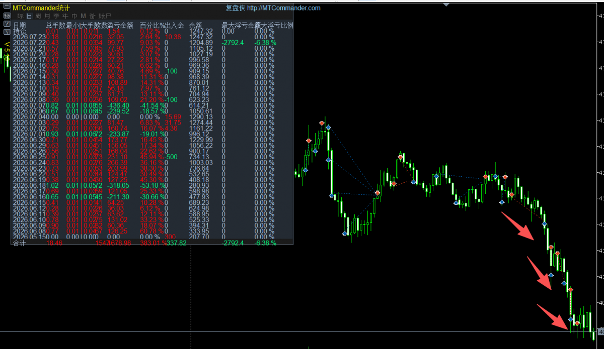Click the top large red arrow annotation
Viewport: 604px width, 349px height.
pyautogui.click(x=517, y=226)
